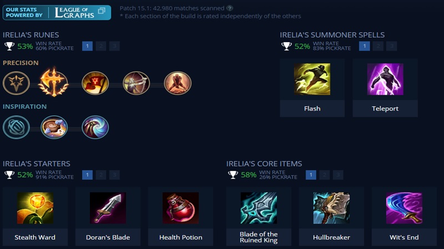Click the biscuit rune in Inspiration row

[54, 127]
